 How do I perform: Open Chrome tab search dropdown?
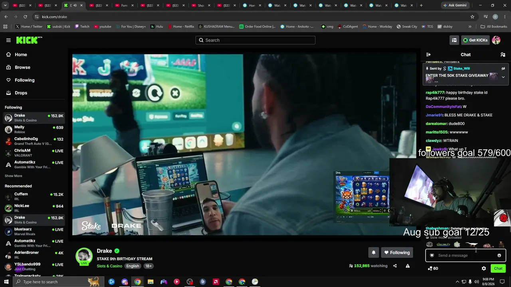pyautogui.click(x=6, y=5)
